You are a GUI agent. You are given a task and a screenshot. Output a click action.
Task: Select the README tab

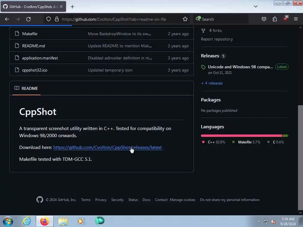(x=26, y=88)
